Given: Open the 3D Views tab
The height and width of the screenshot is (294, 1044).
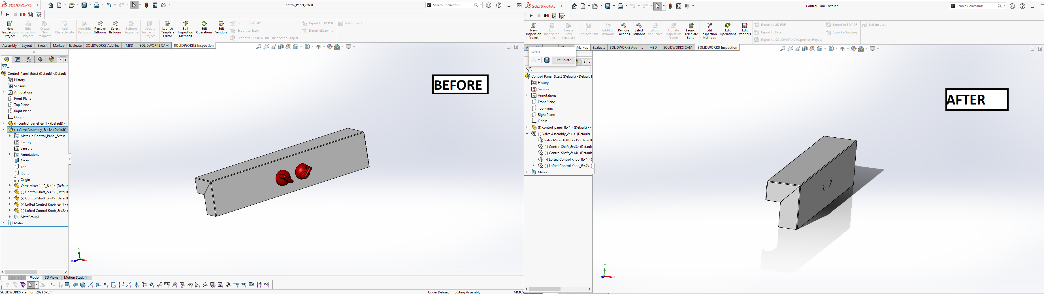Looking at the screenshot, I should [x=52, y=278].
